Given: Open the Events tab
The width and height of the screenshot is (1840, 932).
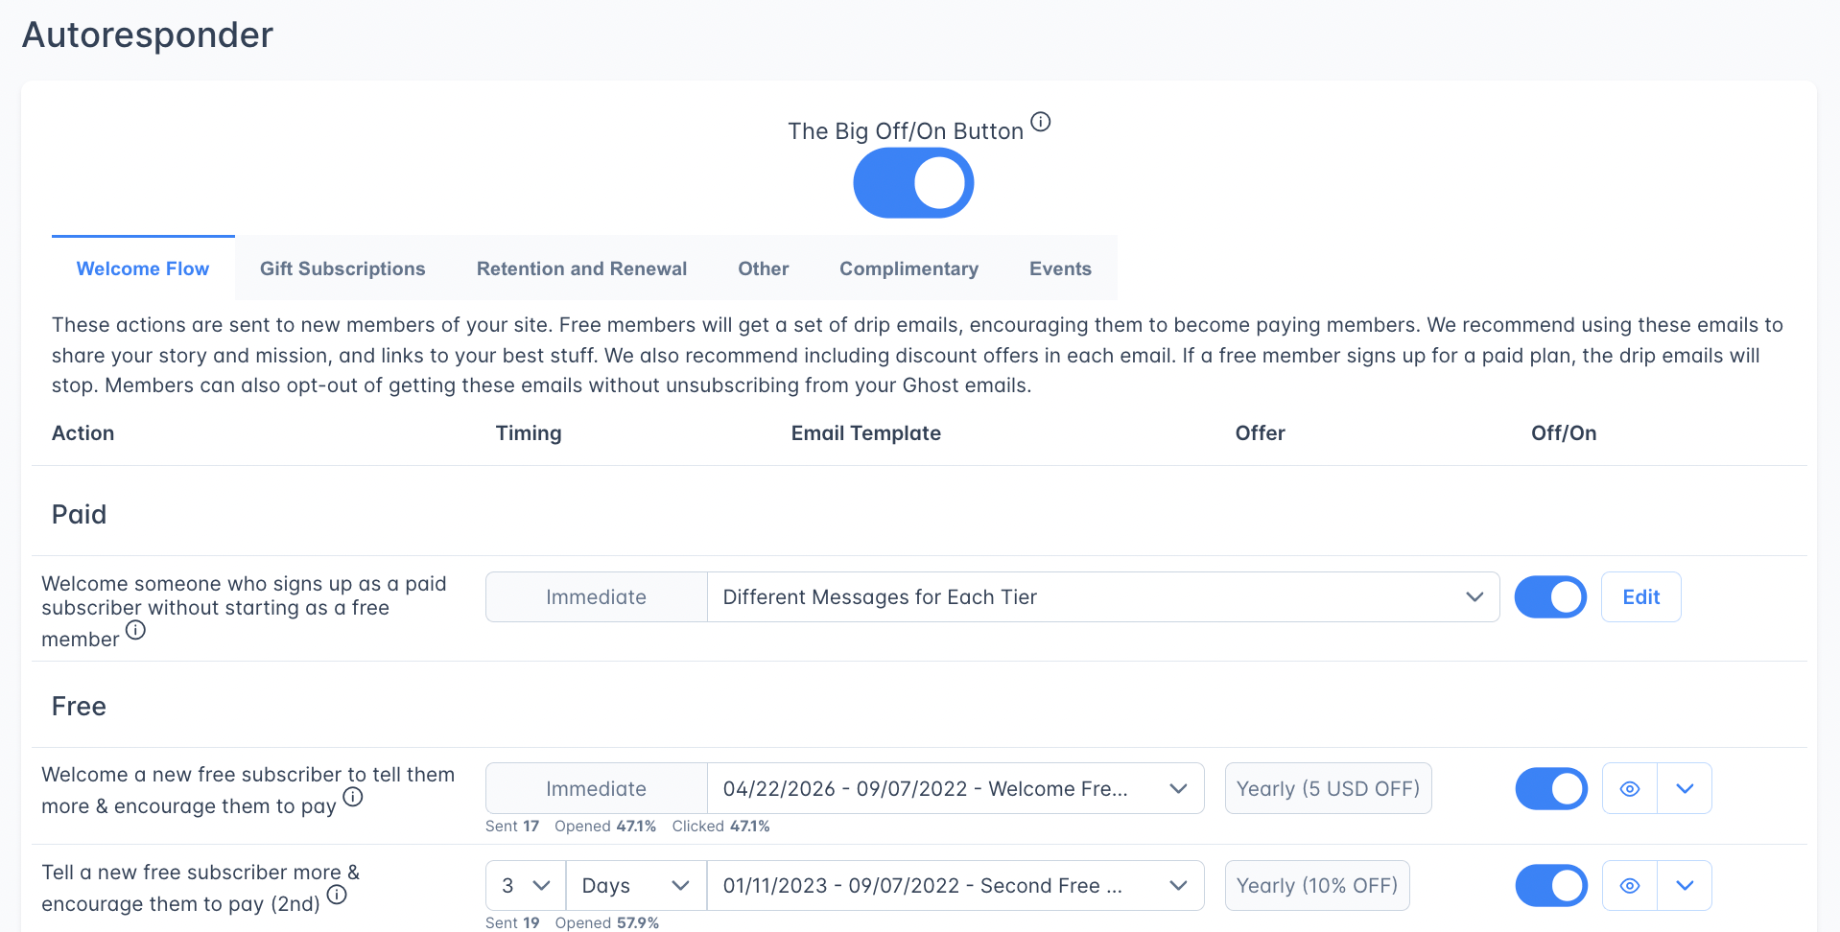Looking at the screenshot, I should click(x=1060, y=268).
